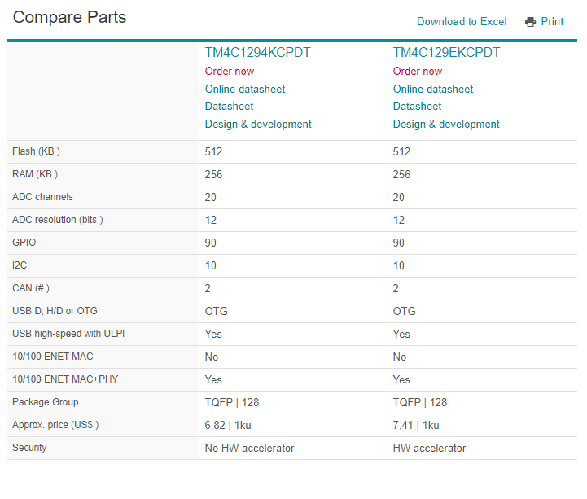Image resolution: width=587 pixels, height=499 pixels.
Task: Open Design & development for TM4C1294KCPDT
Action: [258, 125]
